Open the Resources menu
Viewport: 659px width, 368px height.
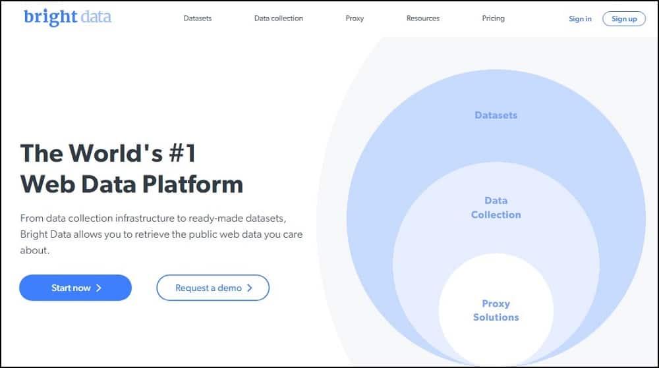pos(423,18)
